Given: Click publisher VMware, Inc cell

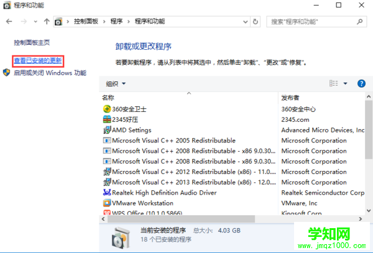Looking at the screenshot, I should click(299, 203).
